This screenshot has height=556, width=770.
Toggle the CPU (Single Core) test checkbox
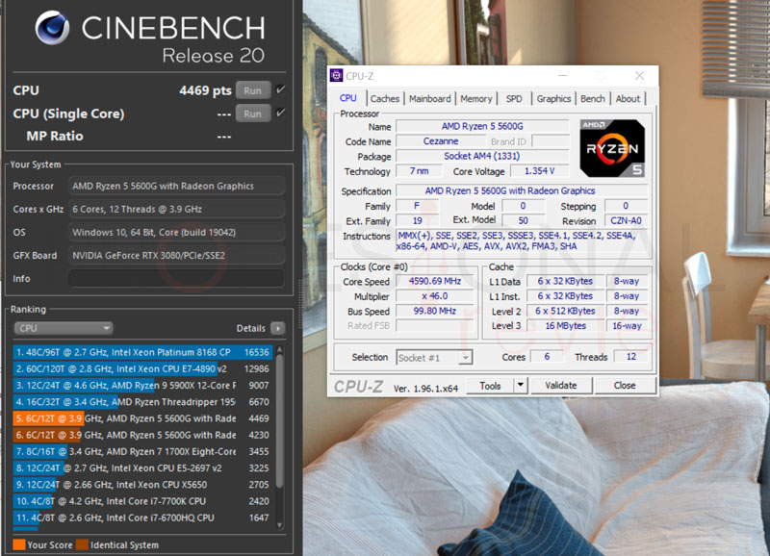[280, 113]
